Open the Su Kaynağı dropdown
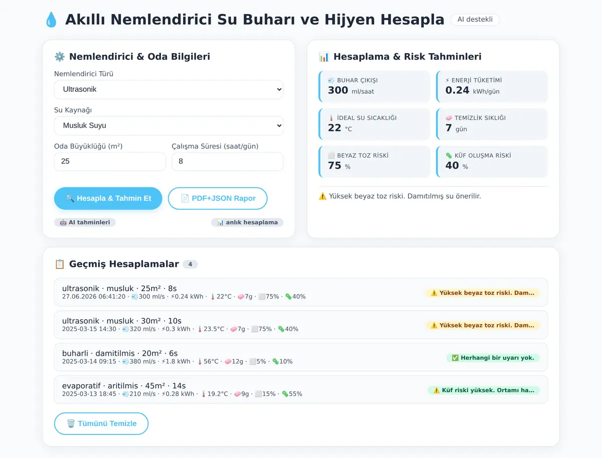 point(169,125)
